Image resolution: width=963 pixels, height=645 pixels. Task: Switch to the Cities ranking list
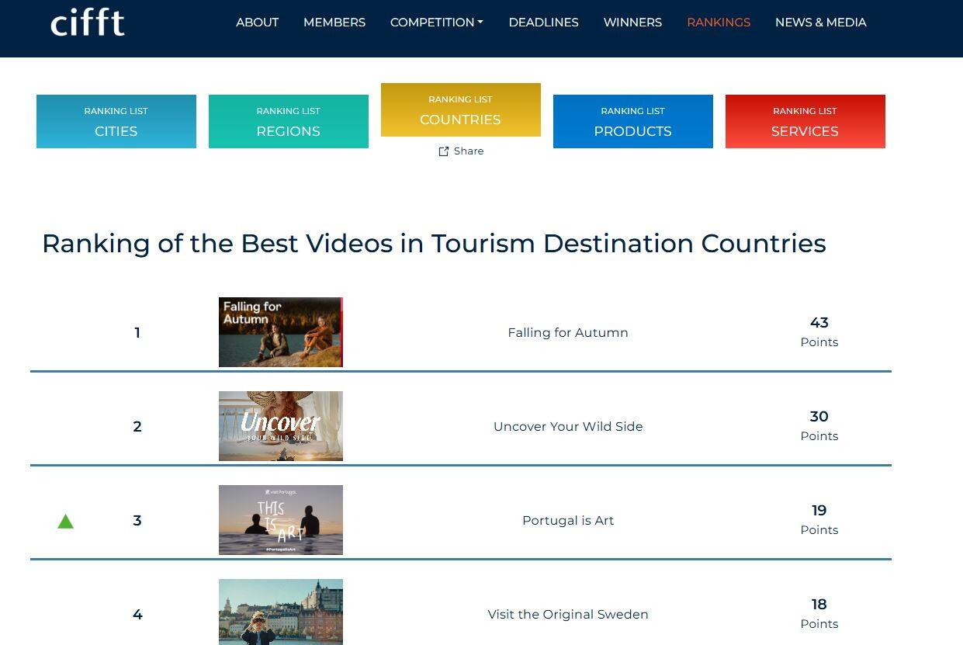coord(116,122)
